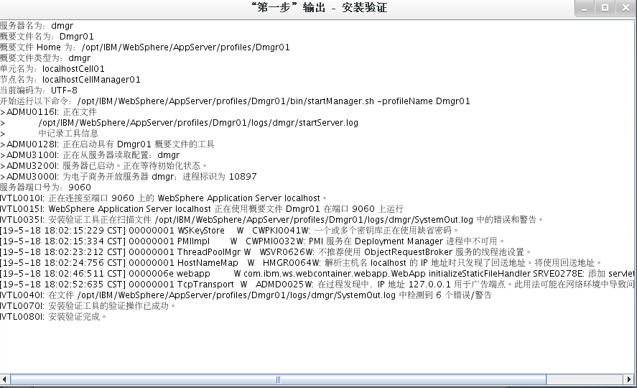Click the '概要文件 Home 为' path line
Viewport: 637px width, 388px height.
point(145,47)
